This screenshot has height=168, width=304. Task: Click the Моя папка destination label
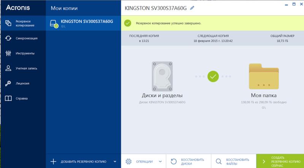click(264, 95)
